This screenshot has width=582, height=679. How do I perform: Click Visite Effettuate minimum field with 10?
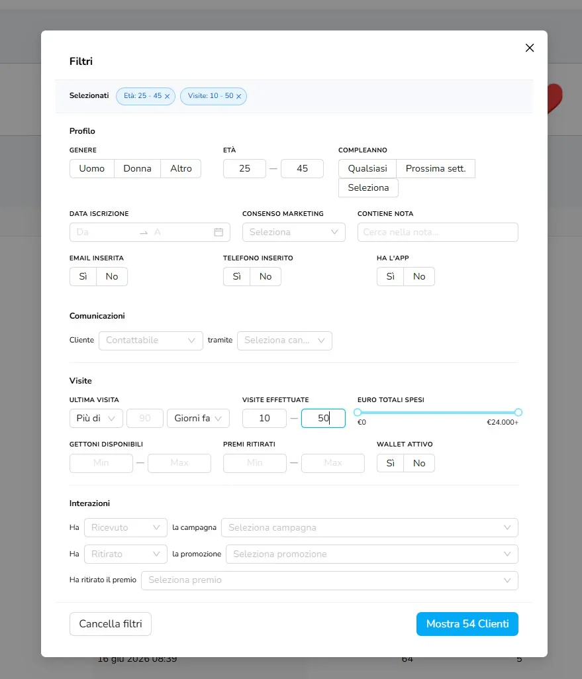264,418
